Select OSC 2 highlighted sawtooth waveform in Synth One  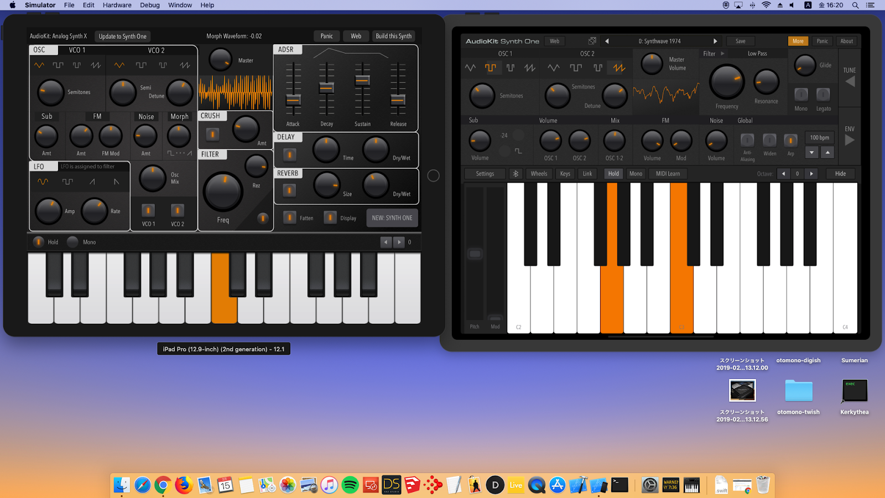(619, 68)
